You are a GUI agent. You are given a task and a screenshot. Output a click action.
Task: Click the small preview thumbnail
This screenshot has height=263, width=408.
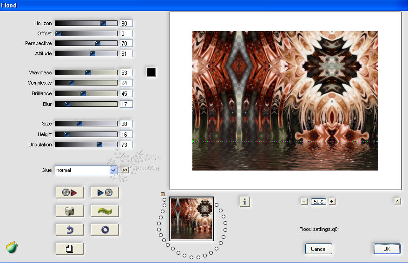191,219
